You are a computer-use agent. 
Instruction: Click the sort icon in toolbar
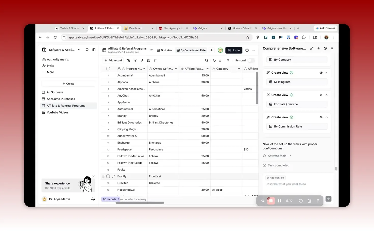[x=142, y=60]
